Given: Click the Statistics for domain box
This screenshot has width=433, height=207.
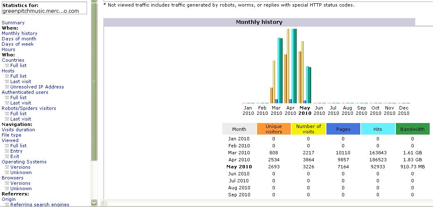Looking at the screenshot, I should [x=44, y=8].
